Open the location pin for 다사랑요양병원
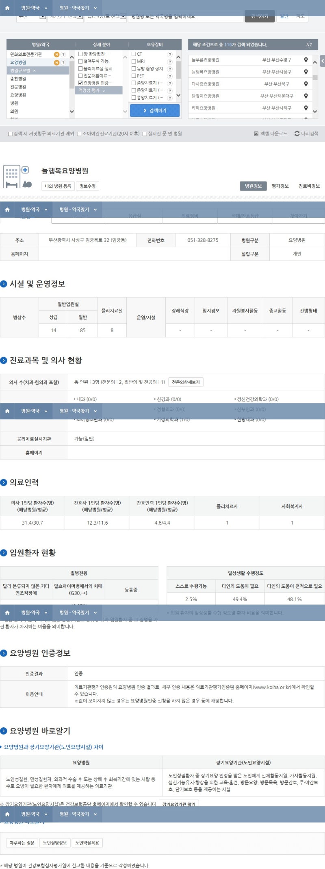Screen dimensions: 325x869 (306, 84)
